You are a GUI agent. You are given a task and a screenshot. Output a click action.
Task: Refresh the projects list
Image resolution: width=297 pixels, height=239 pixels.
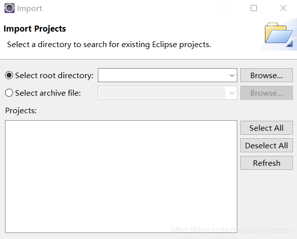(266, 163)
